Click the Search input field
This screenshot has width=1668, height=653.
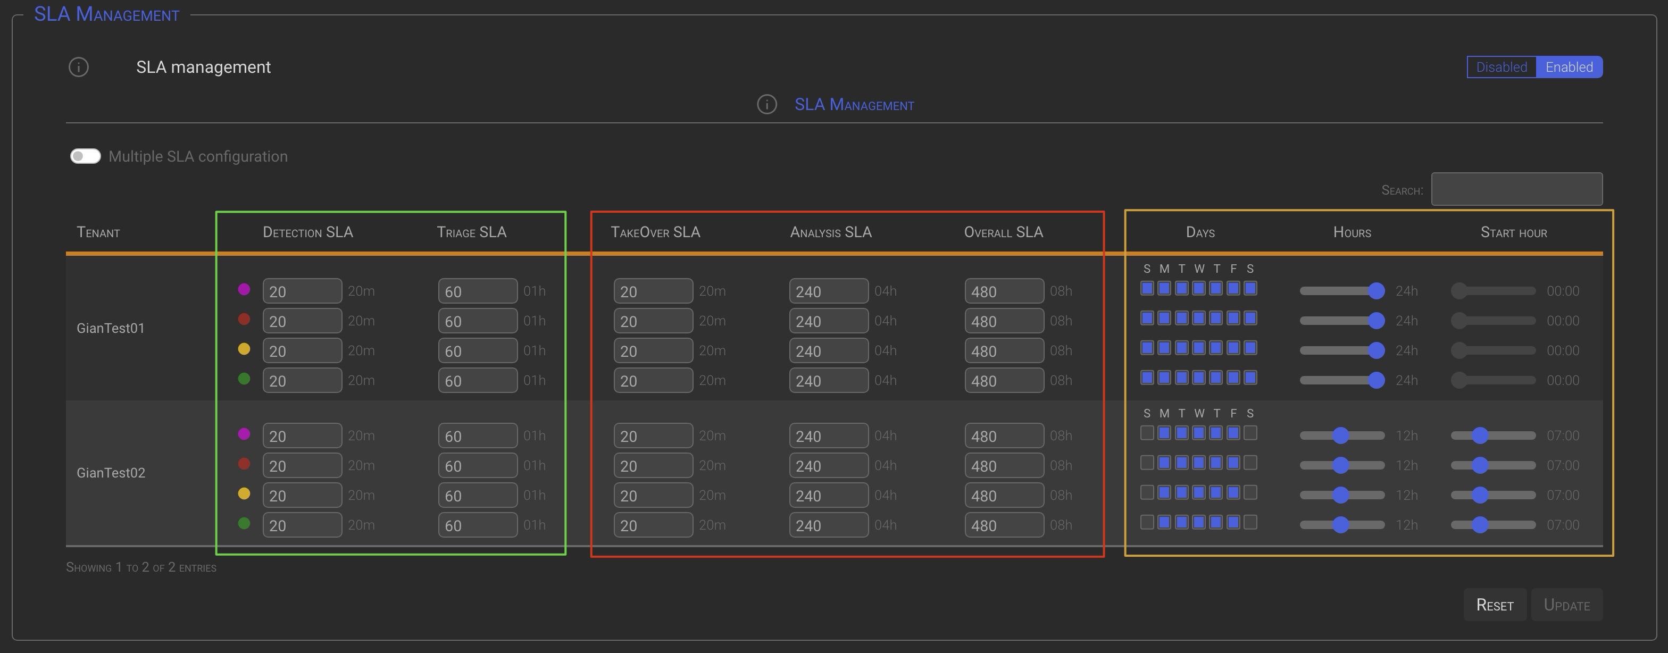point(1516,189)
